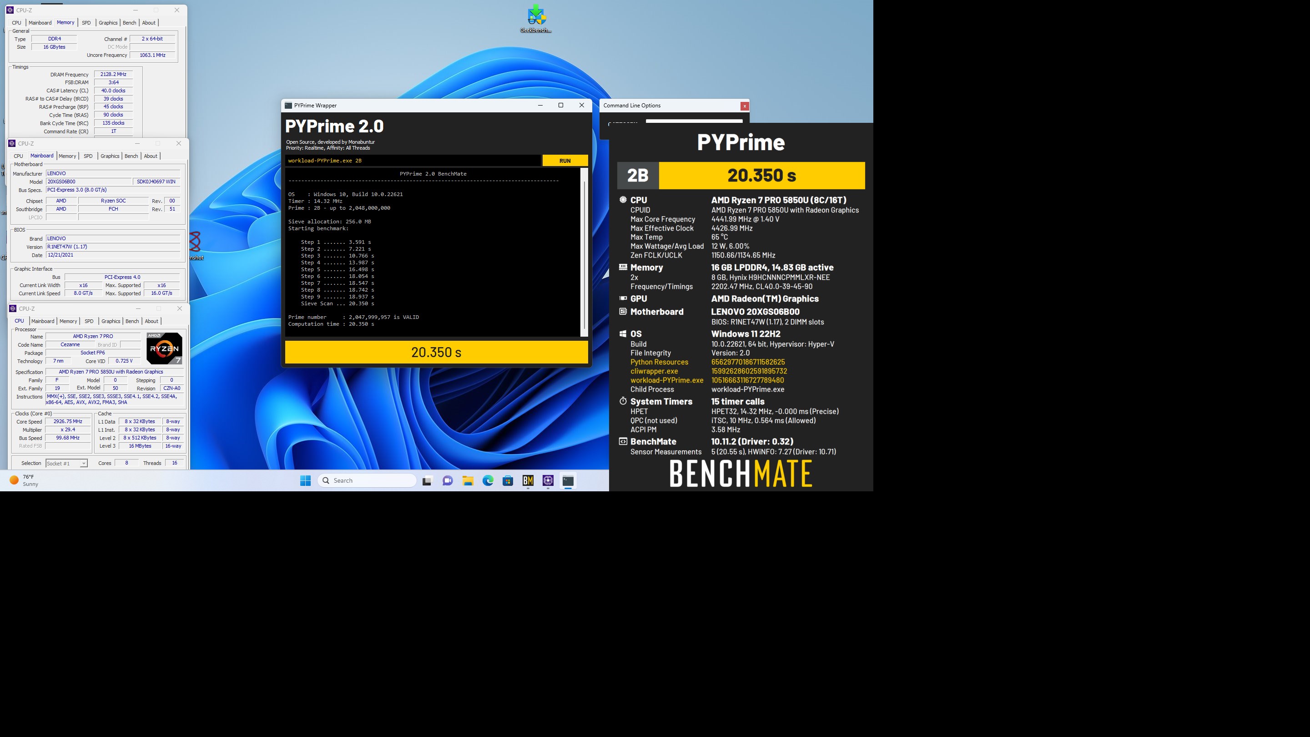
Task: Select the CPU tab in Memory CPU-Z window
Action: [17, 23]
